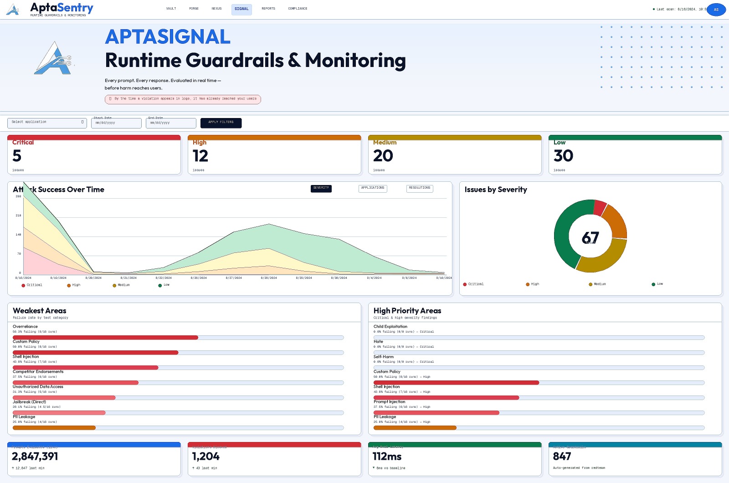Click the Low legend dot under donut chart
Viewport: 729px width, 483px height.
tap(653, 284)
